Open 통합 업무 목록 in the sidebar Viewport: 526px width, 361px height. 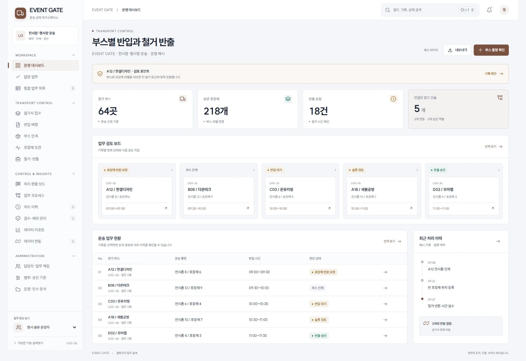[45, 88]
